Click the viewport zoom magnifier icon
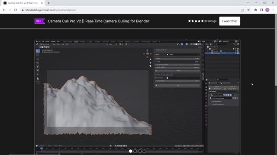Screen dimensions: 277x155 click(x=150, y=59)
